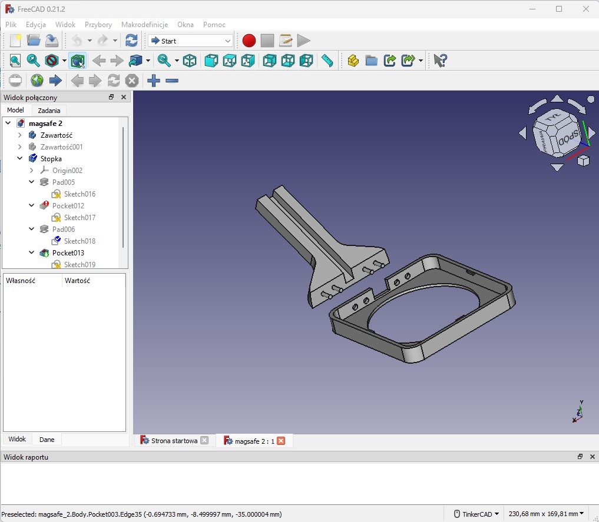Image resolution: width=599 pixels, height=522 pixels.
Task: Click the Fit all view icon
Action: [15, 61]
